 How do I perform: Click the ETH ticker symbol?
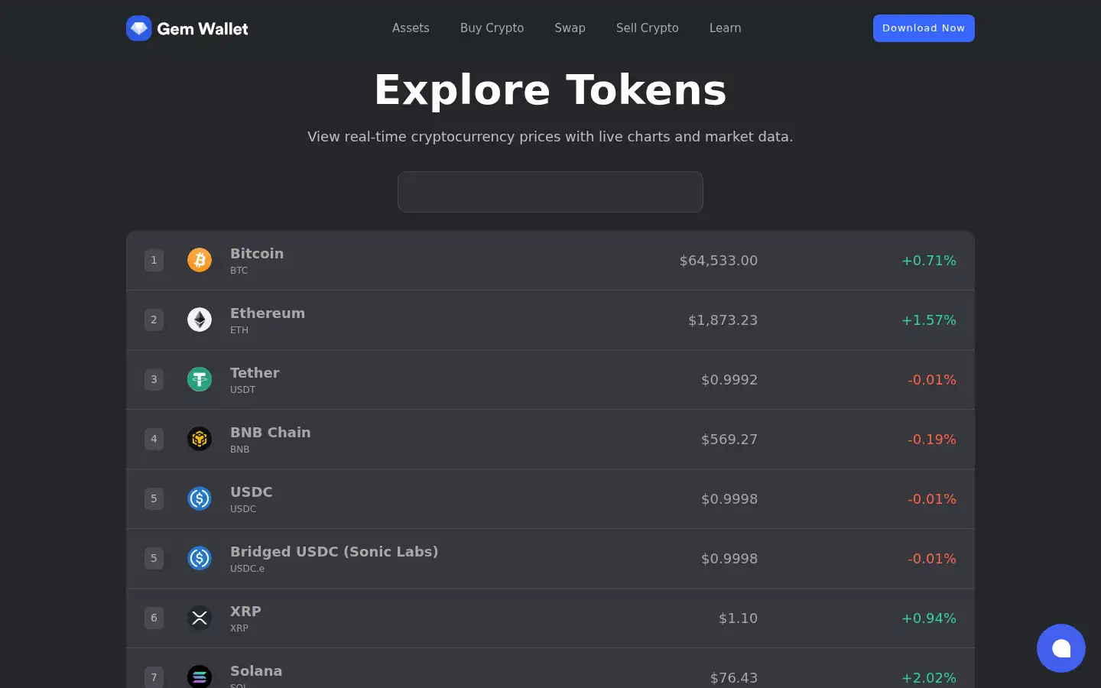[x=239, y=330]
